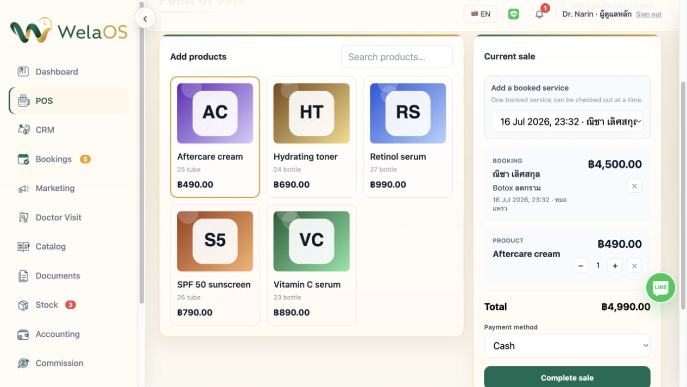687x387 pixels.
Task: Remove the Botox booking from sale
Action: [634, 186]
